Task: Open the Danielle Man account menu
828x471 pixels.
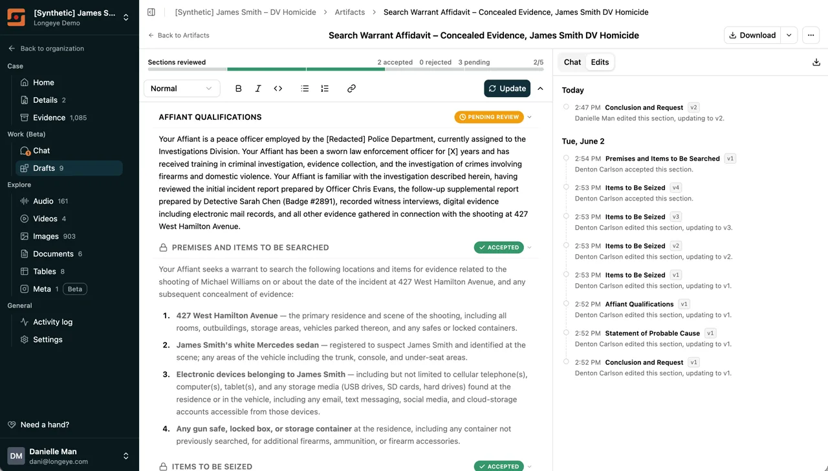Action: [x=69, y=456]
